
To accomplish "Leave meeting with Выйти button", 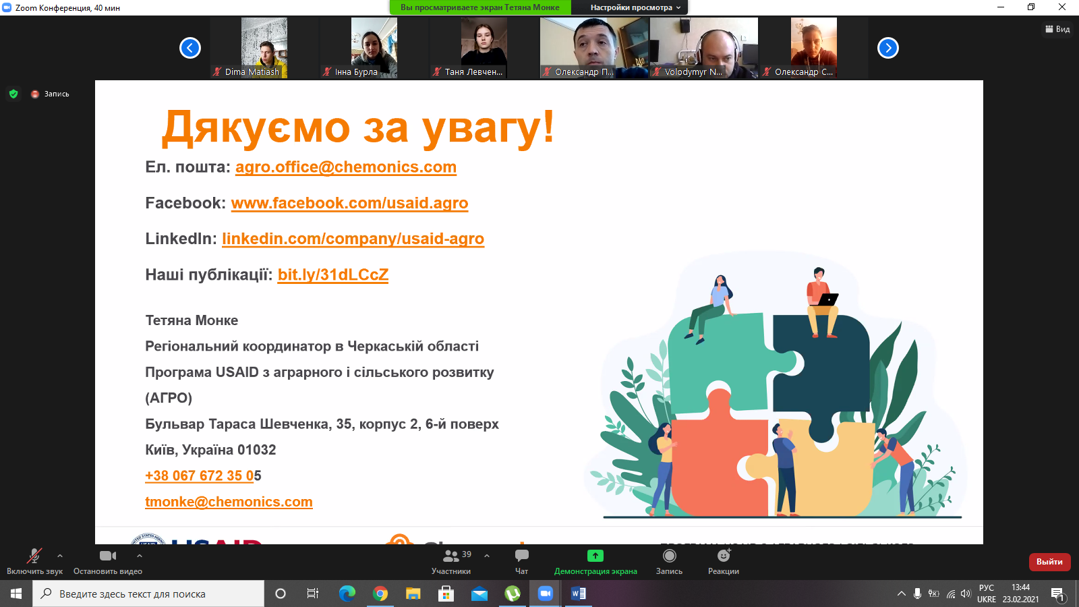I will 1049,562.
